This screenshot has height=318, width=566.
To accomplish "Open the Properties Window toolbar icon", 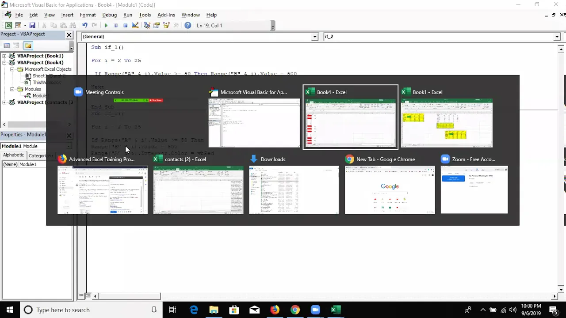I will [x=157, y=26].
